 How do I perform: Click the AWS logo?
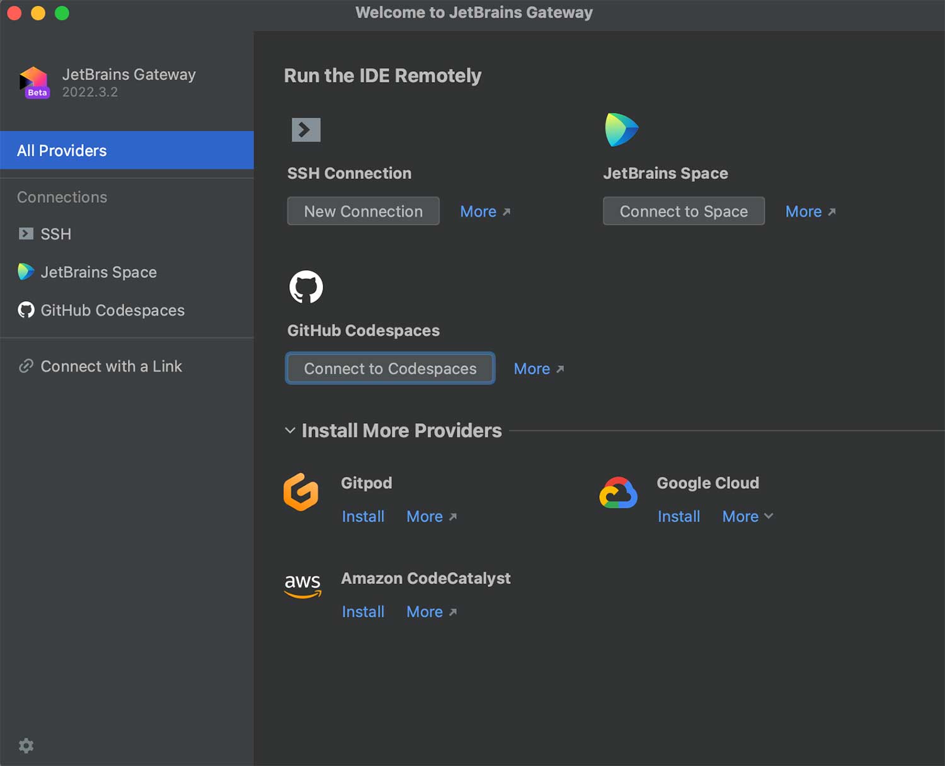(x=302, y=586)
